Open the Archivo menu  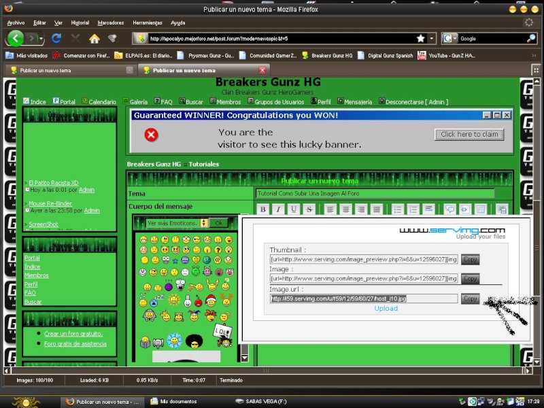pyautogui.click(x=16, y=23)
